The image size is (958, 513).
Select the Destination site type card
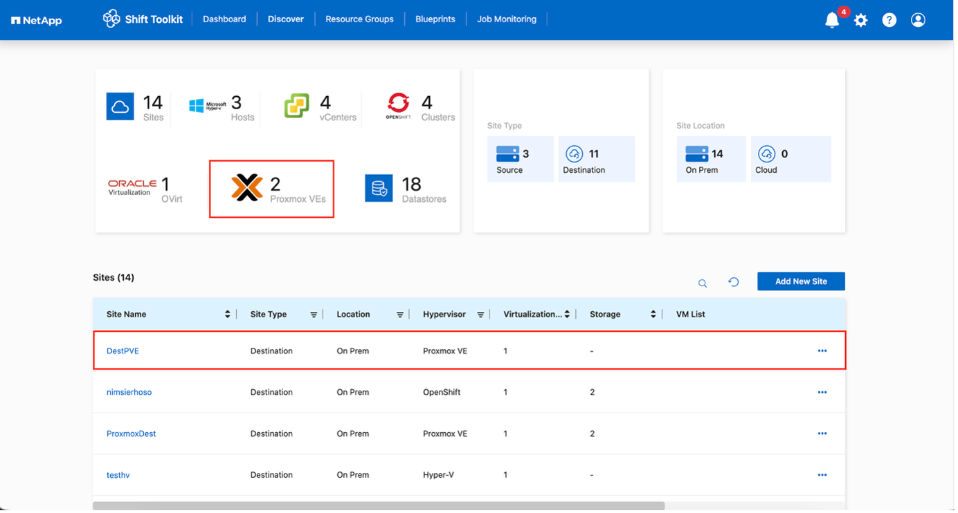[596, 159]
